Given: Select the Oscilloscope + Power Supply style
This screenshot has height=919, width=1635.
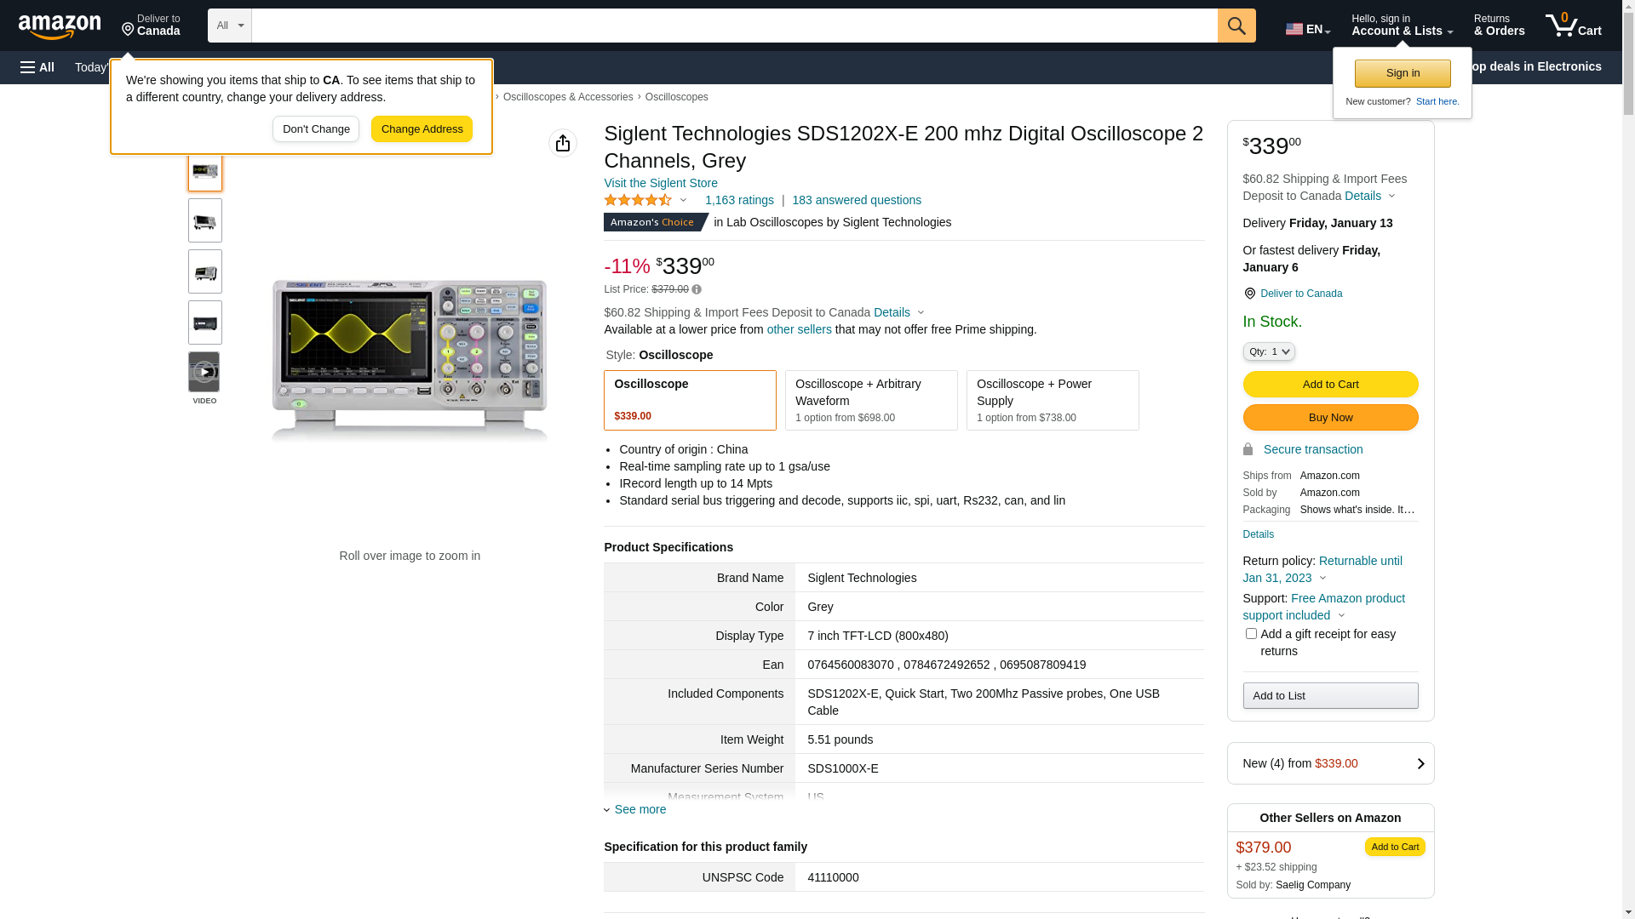Looking at the screenshot, I should 1052,400.
